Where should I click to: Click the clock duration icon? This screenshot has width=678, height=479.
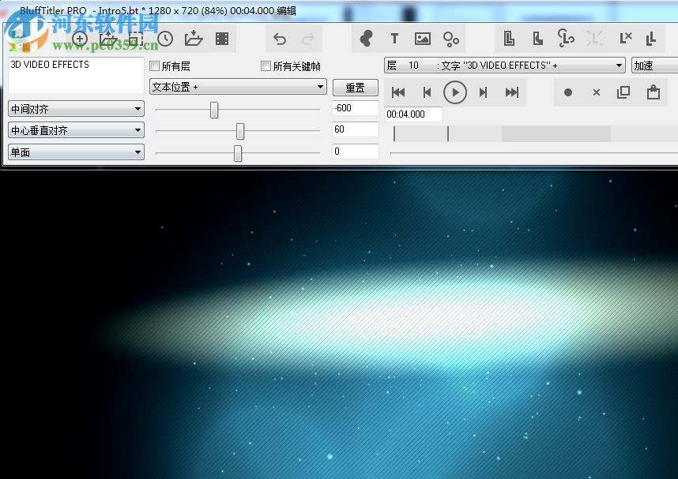click(x=165, y=39)
